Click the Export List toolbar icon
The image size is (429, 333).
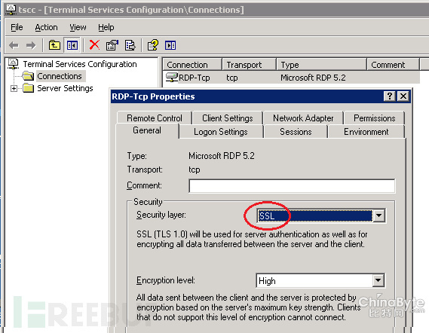pyautogui.click(x=130, y=45)
